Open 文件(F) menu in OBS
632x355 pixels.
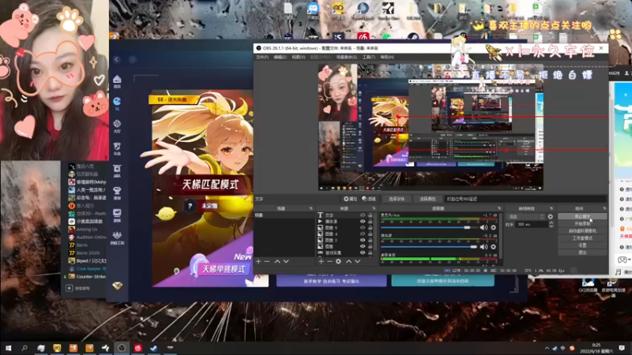tap(262, 57)
